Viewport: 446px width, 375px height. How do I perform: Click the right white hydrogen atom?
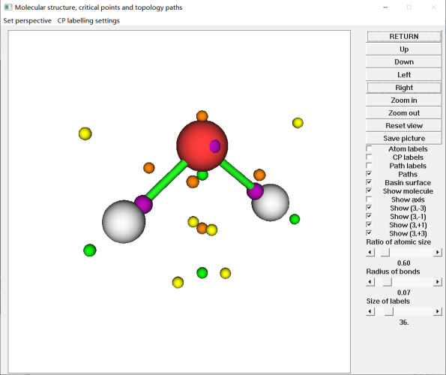(x=271, y=203)
